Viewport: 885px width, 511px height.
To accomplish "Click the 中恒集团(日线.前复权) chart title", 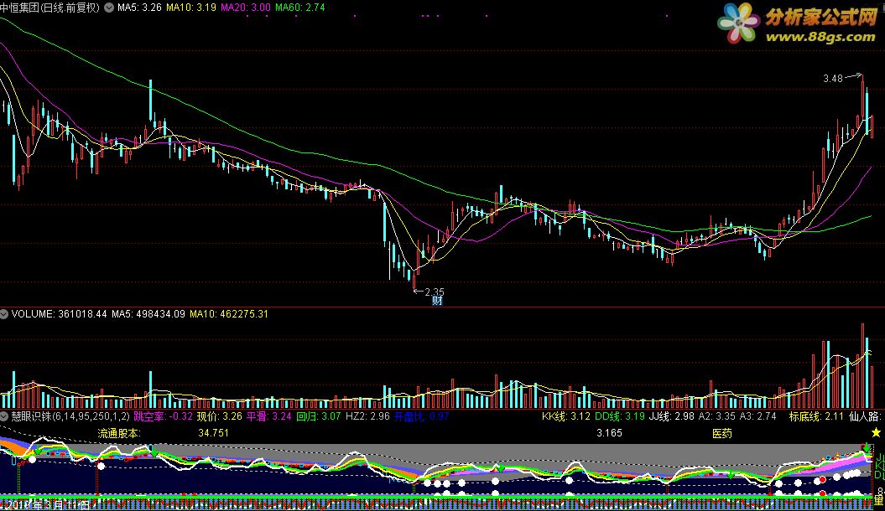I will tap(50, 8).
